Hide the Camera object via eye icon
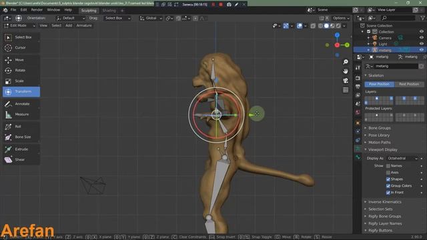 click(422, 37)
